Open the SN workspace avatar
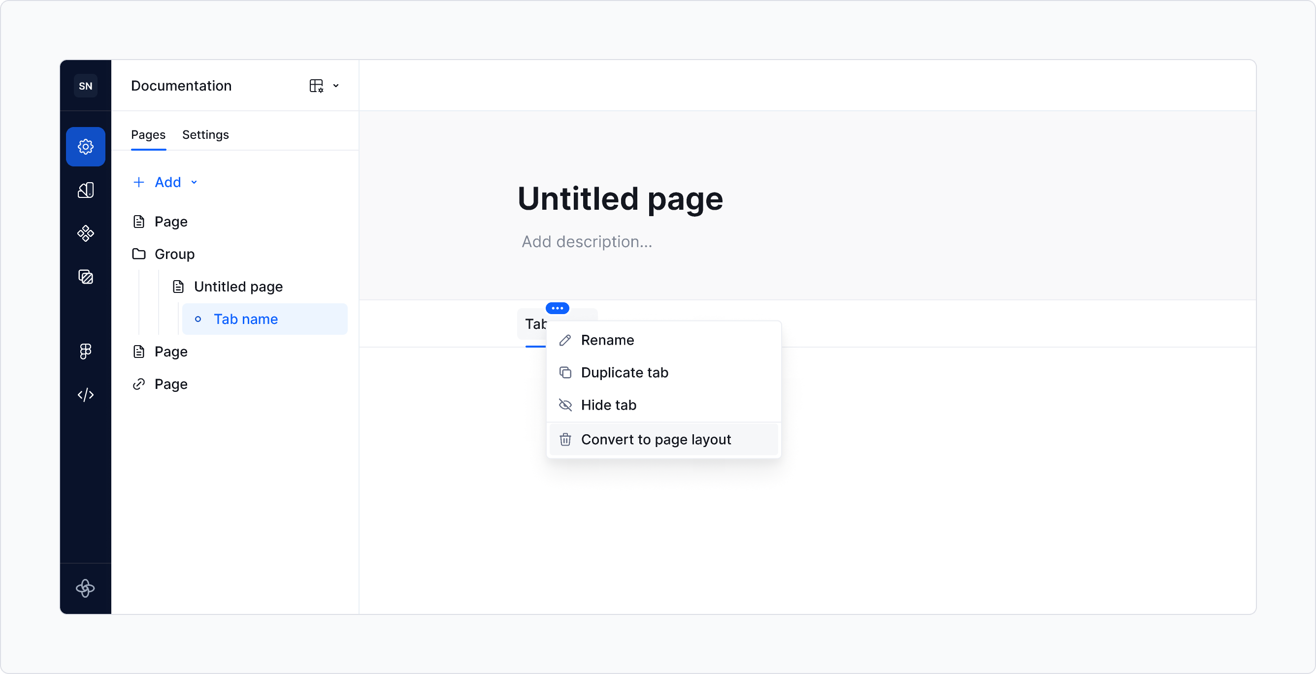Screen dimensions: 1316x674 [x=85, y=85]
